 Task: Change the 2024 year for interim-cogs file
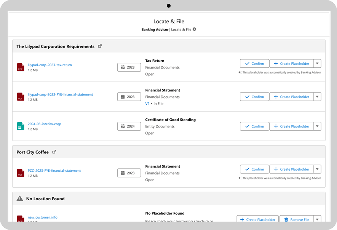coord(129,126)
